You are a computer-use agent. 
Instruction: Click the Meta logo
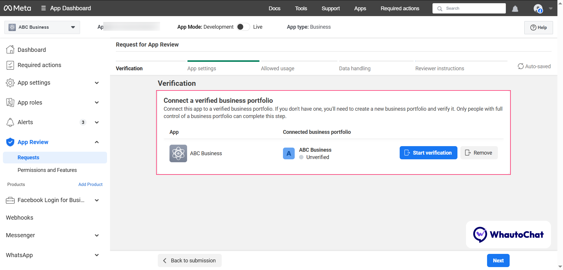click(17, 8)
